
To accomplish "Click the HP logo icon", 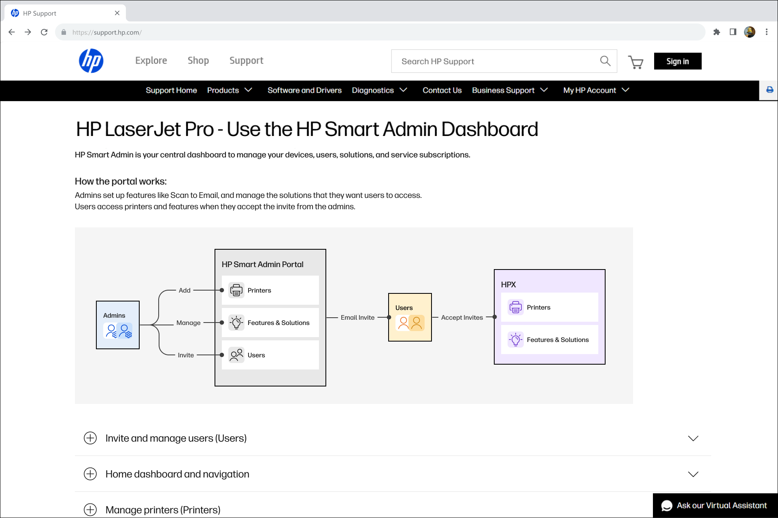I will (91, 61).
